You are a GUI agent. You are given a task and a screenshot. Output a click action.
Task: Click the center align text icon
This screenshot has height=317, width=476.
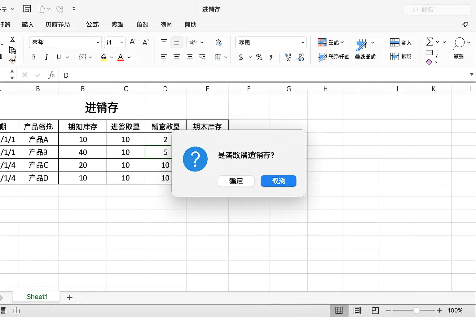pyautogui.click(x=177, y=57)
